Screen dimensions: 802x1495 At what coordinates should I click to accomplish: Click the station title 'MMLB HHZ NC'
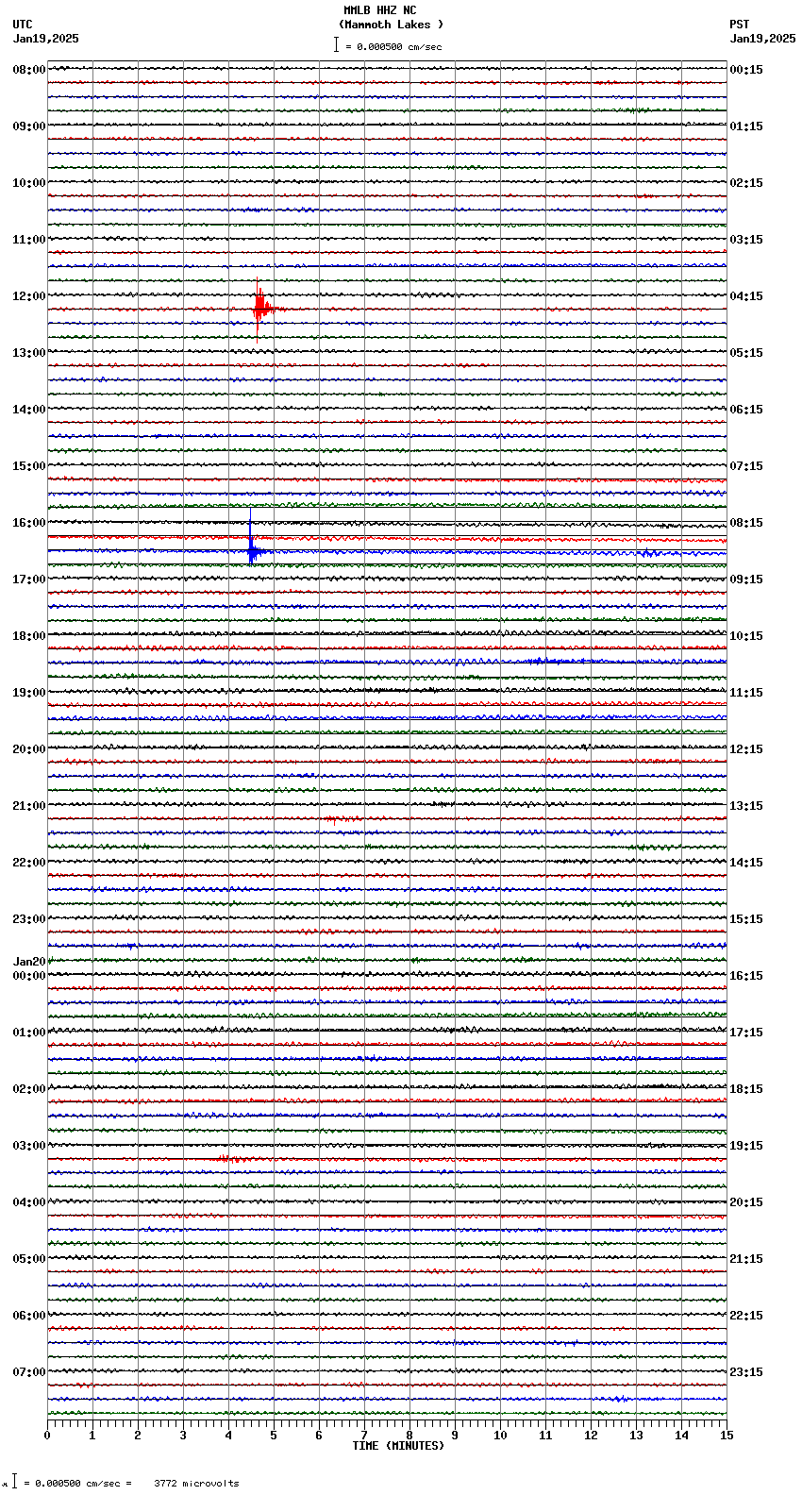379,10
